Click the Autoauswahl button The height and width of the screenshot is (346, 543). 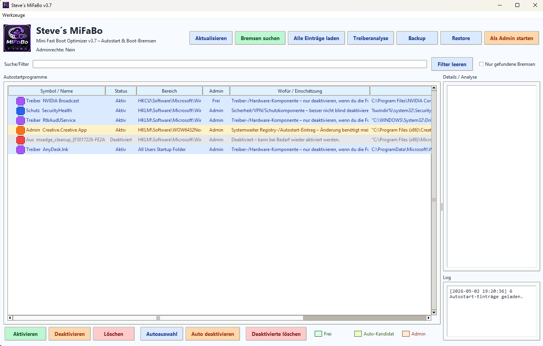[x=162, y=334]
